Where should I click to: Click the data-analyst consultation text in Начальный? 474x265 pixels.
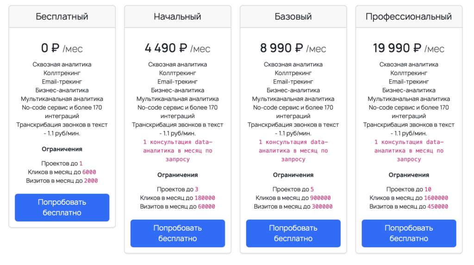(178, 151)
